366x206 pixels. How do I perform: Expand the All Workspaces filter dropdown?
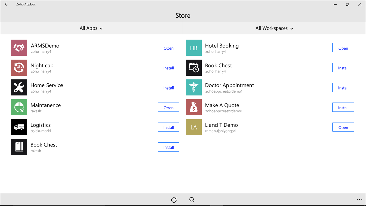[274, 28]
